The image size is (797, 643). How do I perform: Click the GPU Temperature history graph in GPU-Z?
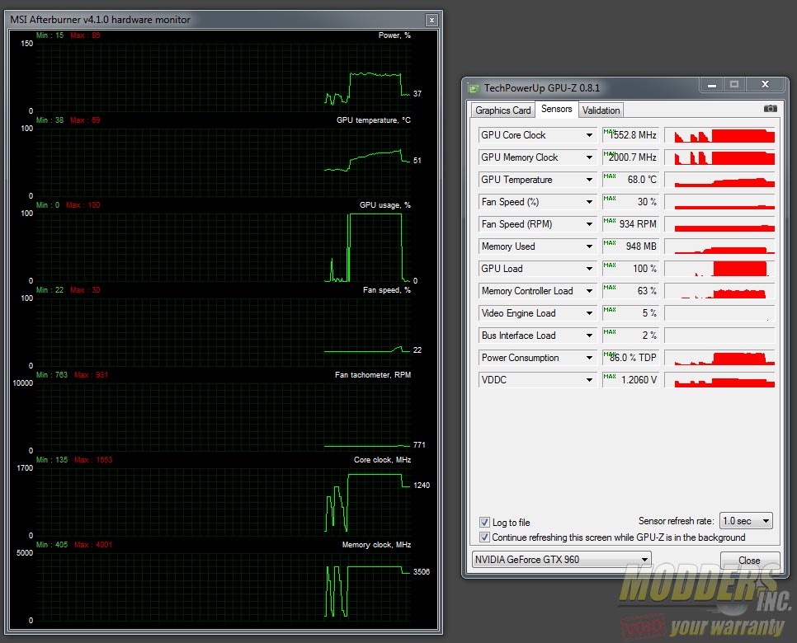pos(719,180)
